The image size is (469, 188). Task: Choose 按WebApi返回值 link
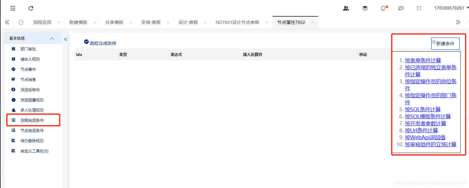tap(425, 137)
